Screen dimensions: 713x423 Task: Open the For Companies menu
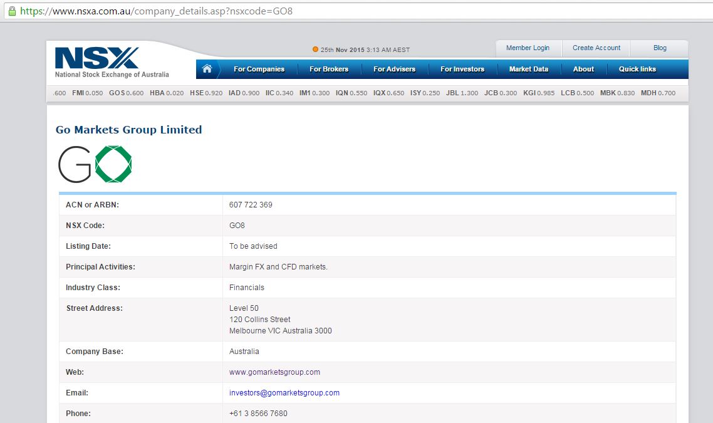(x=259, y=69)
